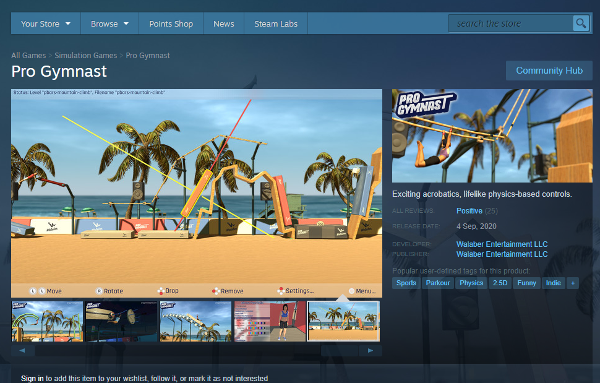Open the fifth highlighted level editor thumbnail
This screenshot has width=600, height=383.
click(x=344, y=321)
